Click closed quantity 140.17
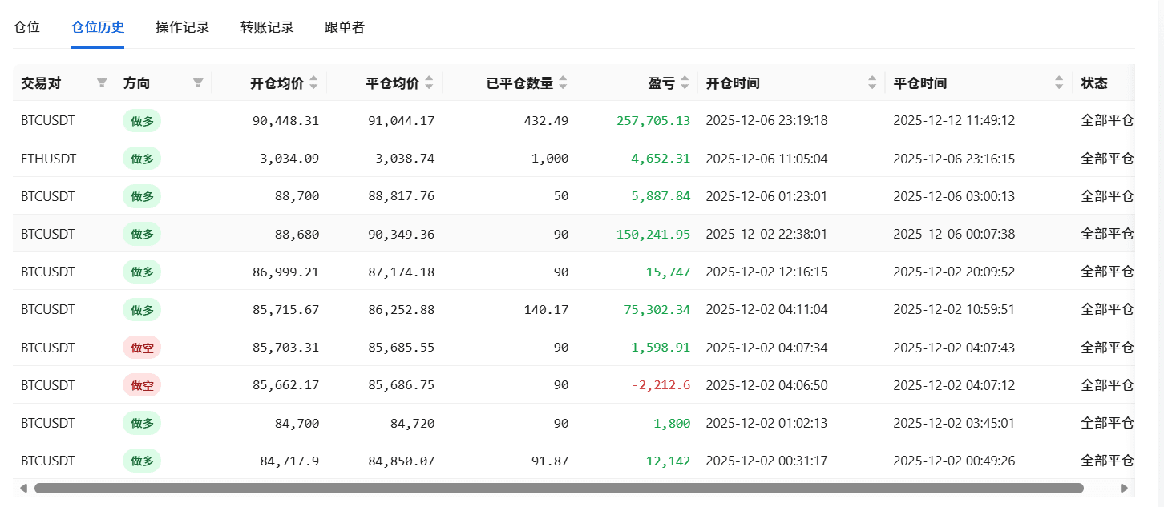Screen dimensions: 1164x507 [546, 310]
